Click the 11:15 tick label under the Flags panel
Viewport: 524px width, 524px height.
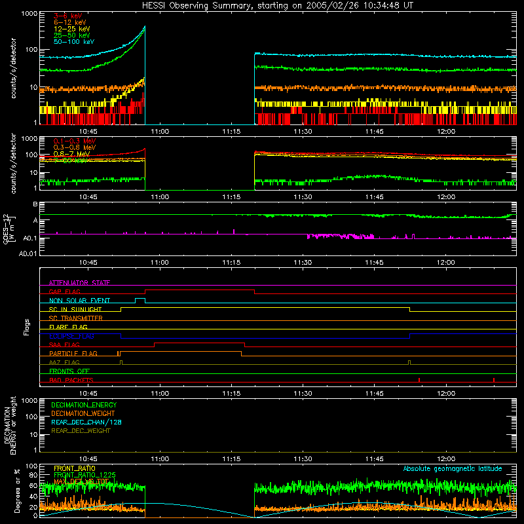231,394
